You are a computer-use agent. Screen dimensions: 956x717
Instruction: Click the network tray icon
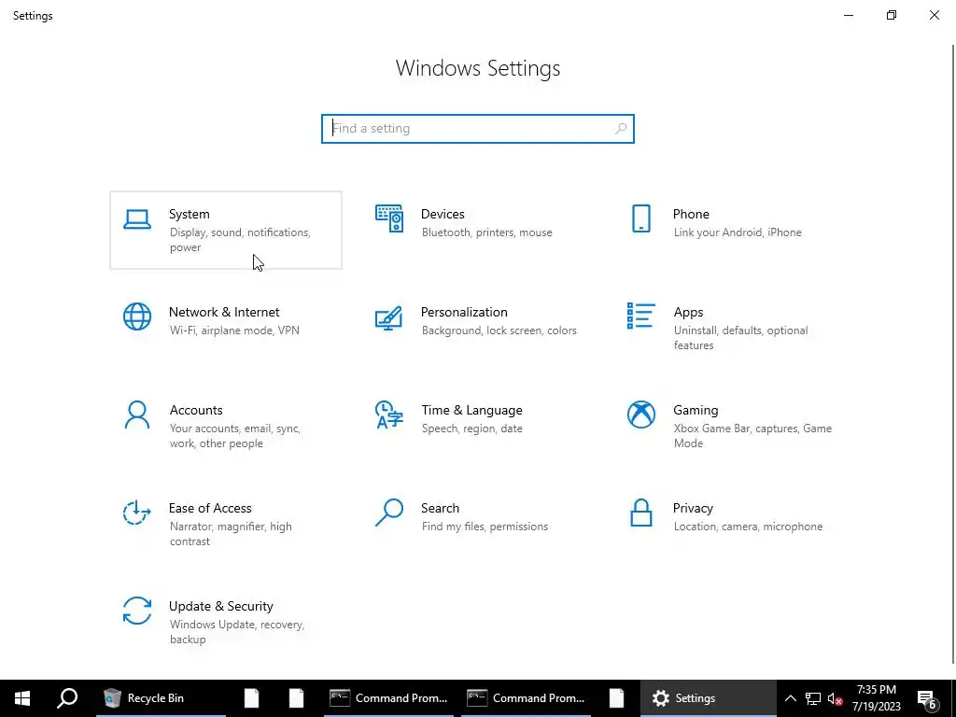[x=813, y=698]
